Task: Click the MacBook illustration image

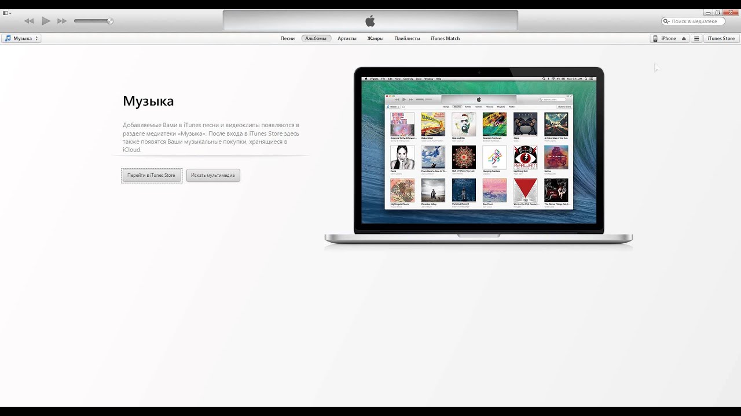Action: [479, 157]
